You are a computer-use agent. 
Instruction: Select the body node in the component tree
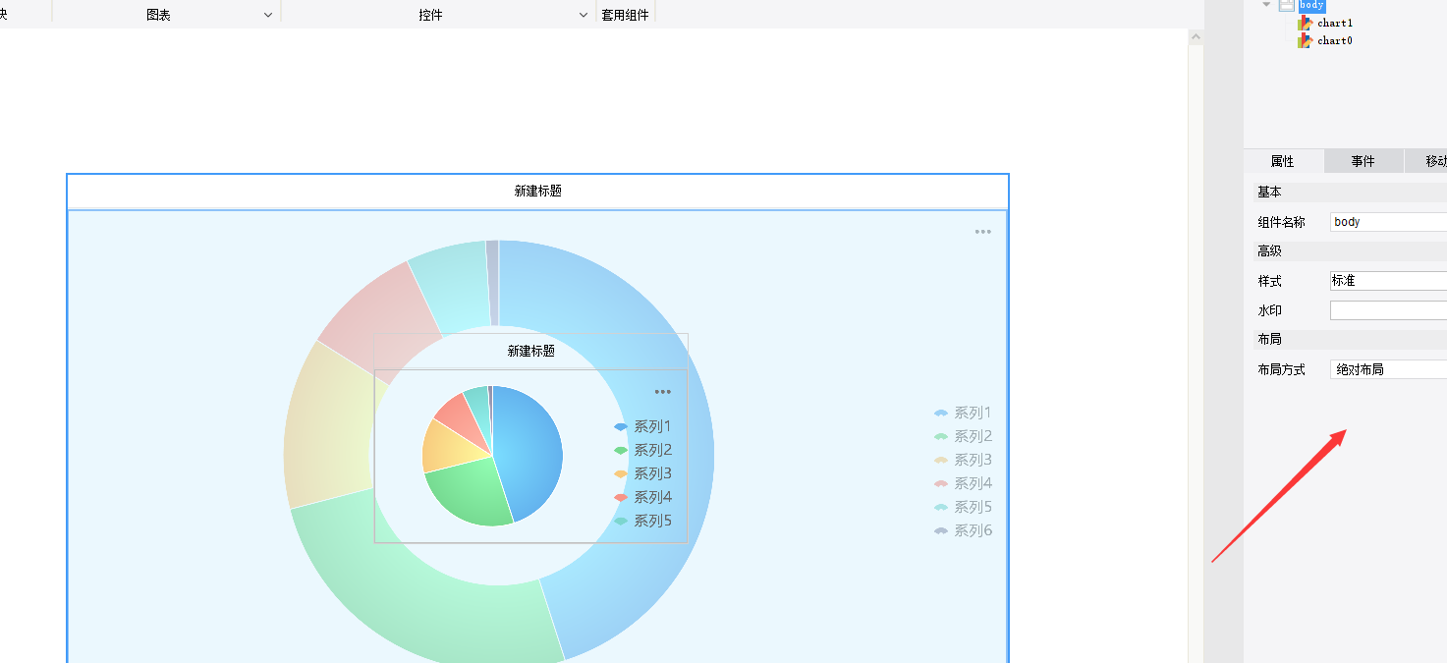pos(1311,5)
